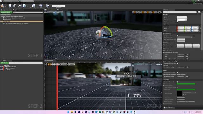Toggle the Enable Inner Frustum Chromakey checkbox
The height and width of the screenshot is (114, 203).
tap(177, 82)
